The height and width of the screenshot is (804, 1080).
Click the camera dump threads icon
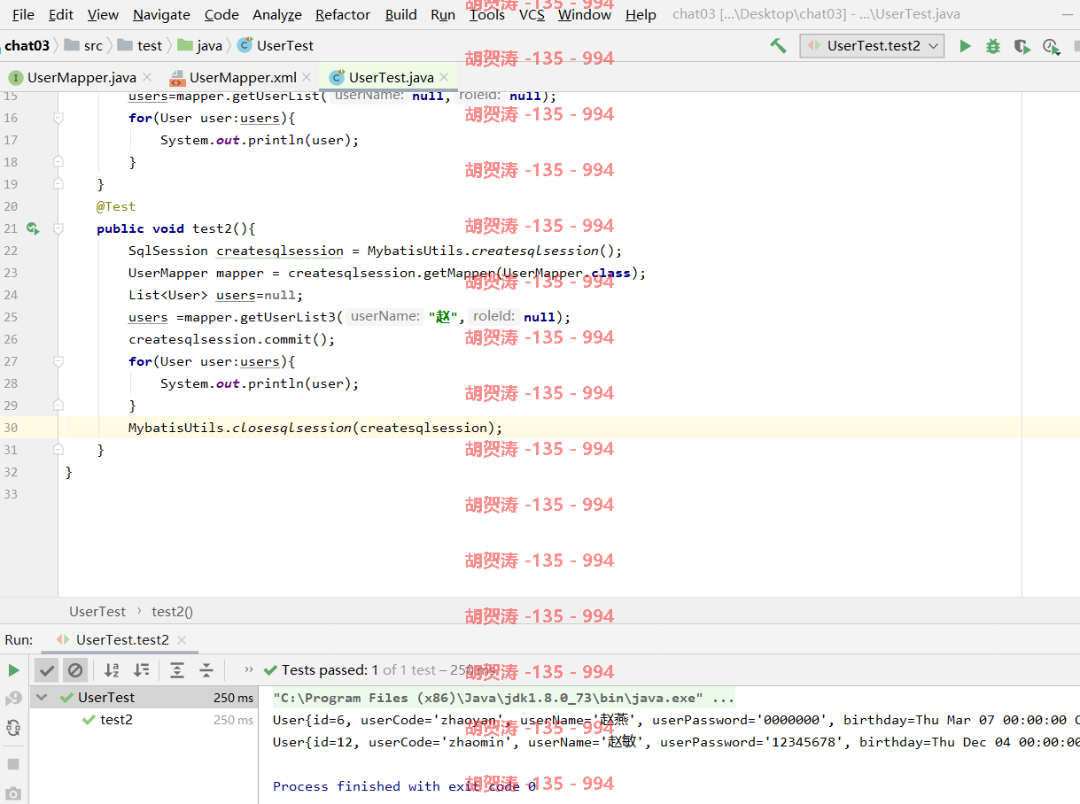click(x=13, y=793)
